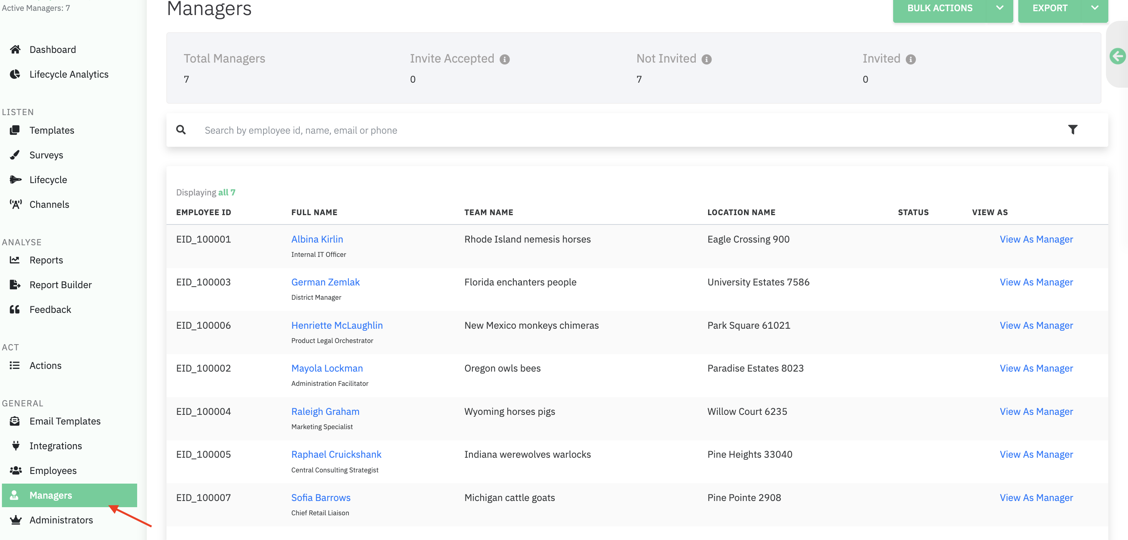Click View As Manager for Sofia Barrows

[1036, 498]
